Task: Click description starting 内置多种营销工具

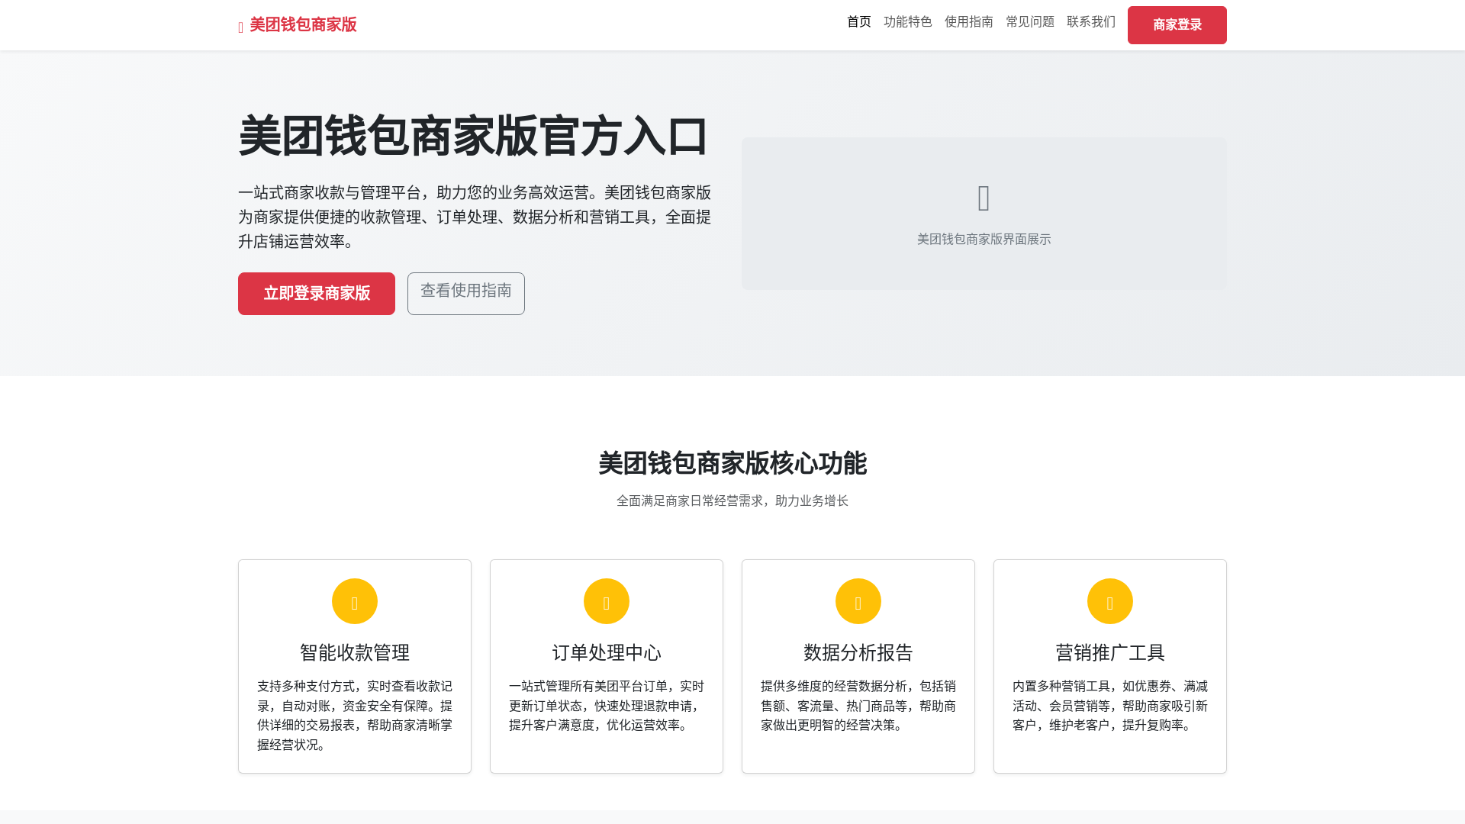Action: [x=1110, y=706]
